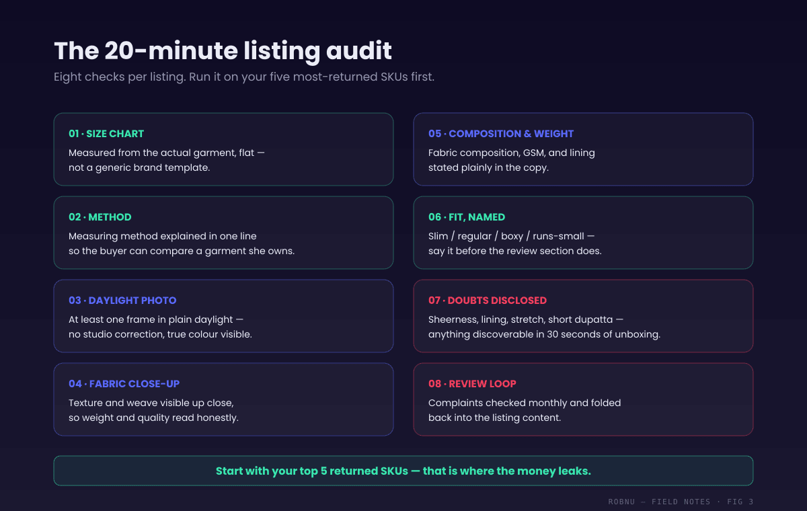
Task: Select the '07 · DOUBTS DISCLOSED' heading
Action: pyautogui.click(x=488, y=301)
